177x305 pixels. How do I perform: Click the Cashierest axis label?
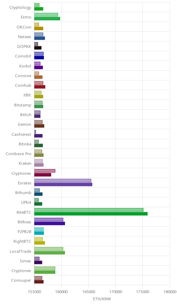point(21,135)
